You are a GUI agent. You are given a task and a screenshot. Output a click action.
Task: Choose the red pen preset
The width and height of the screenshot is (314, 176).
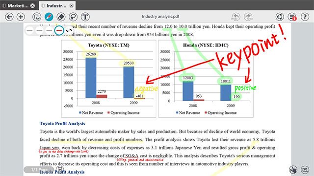pos(59,30)
